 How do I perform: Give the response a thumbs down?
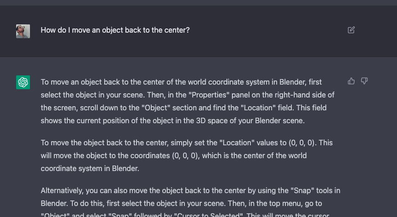[364, 81]
